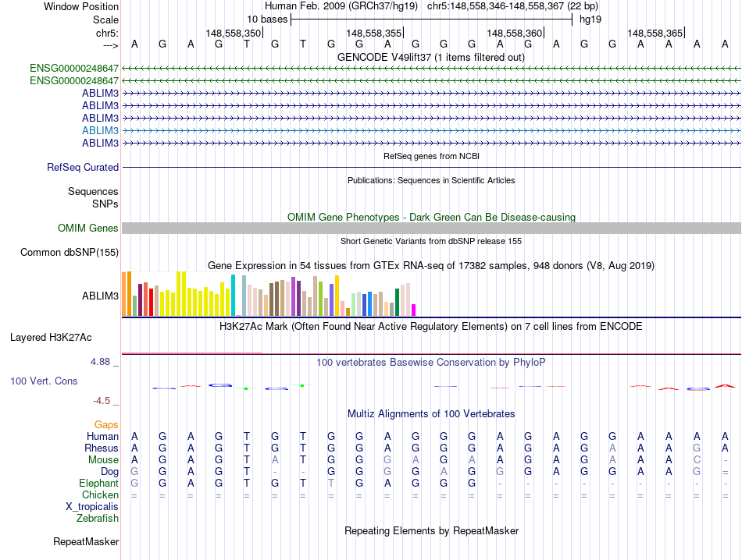Select the Elephant alignment row label
The width and height of the screenshot is (742, 560).
click(98, 483)
